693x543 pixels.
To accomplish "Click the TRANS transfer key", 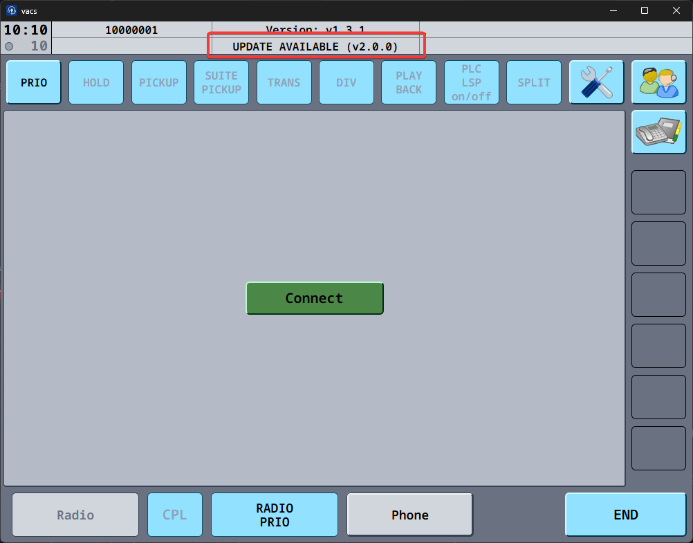I will (284, 82).
